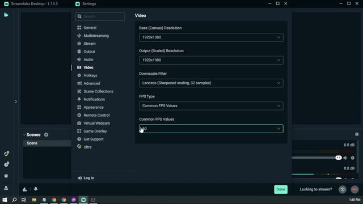The image size is (363, 204).
Task: Expand Base (Canvas) Resolution dropdown
Action: click(x=211, y=37)
